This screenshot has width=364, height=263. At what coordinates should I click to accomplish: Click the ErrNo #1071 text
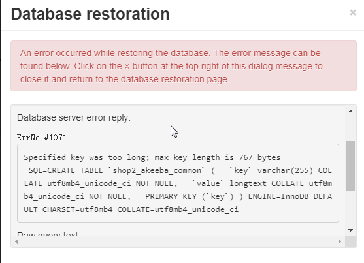pyautogui.click(x=42, y=138)
